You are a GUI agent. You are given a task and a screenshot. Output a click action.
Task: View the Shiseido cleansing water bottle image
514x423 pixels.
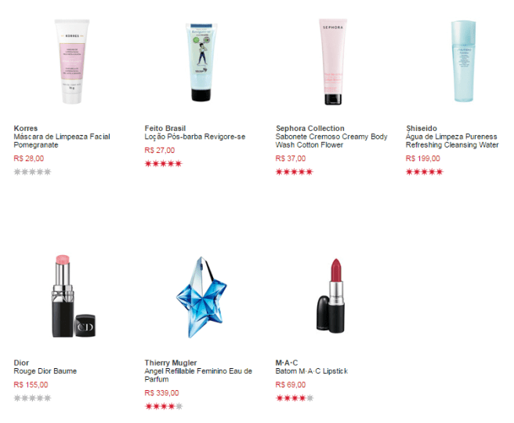coord(463,61)
